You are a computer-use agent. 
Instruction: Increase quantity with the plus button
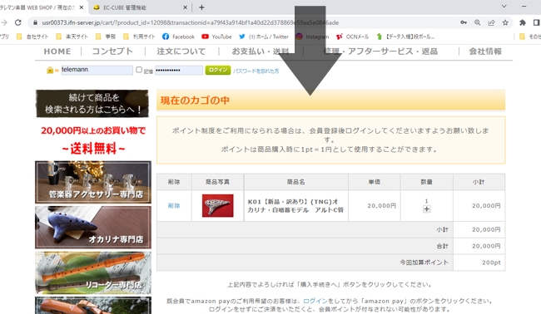click(426, 209)
